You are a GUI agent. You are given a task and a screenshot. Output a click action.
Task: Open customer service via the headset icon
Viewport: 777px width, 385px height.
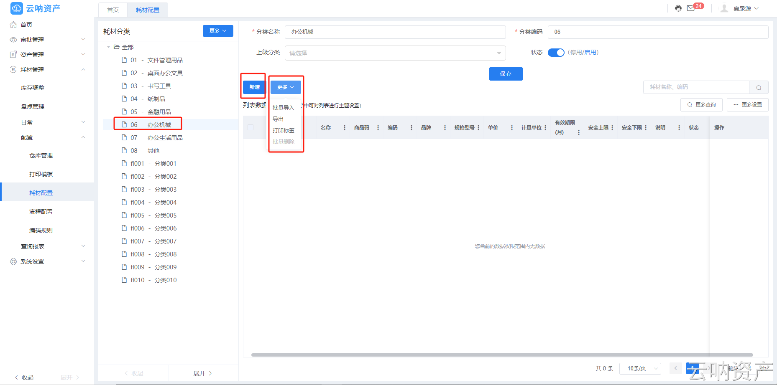(678, 8)
